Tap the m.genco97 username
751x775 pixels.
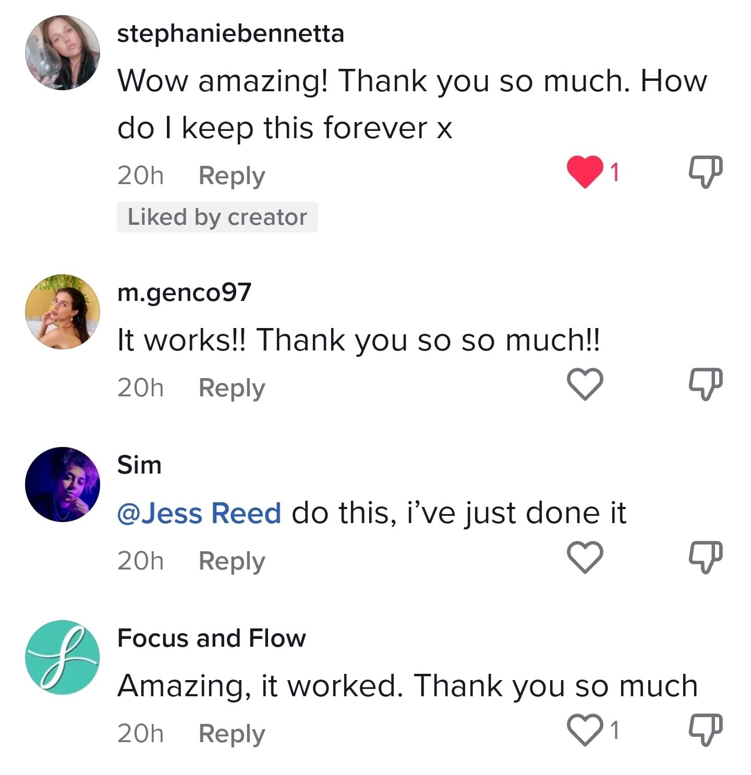[184, 292]
